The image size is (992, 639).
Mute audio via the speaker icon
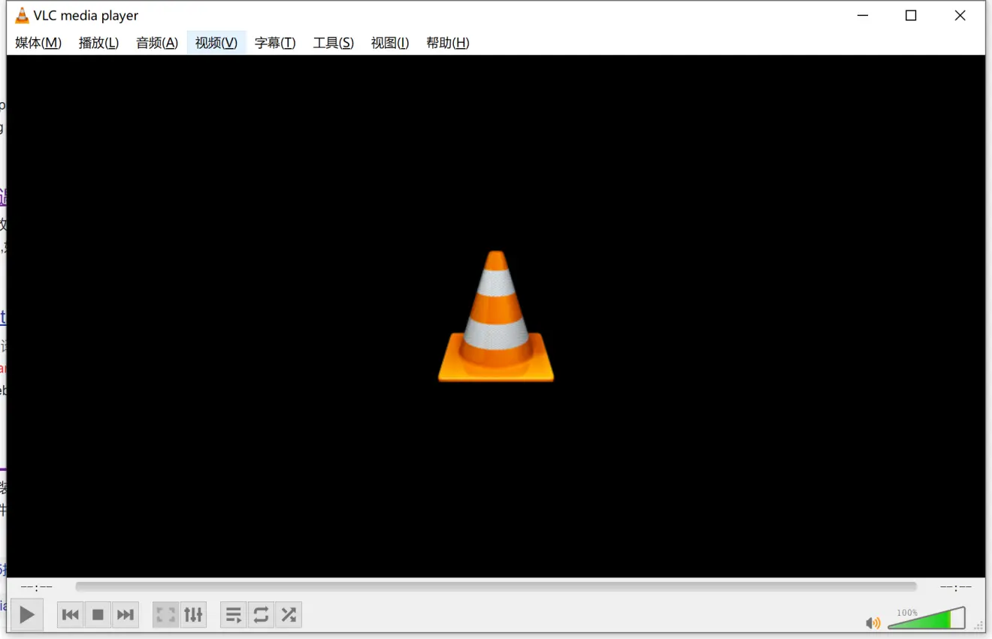(873, 623)
